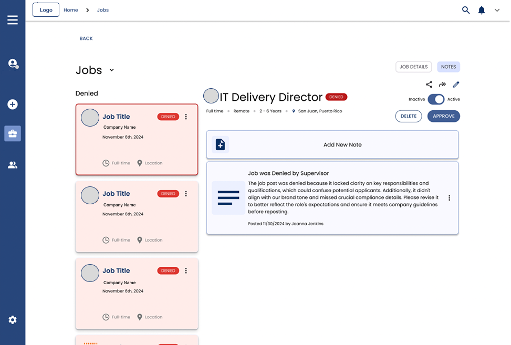Viewport: 511px width, 345px height.
Task: Click clock Full-time icon on third card
Action: point(106,317)
